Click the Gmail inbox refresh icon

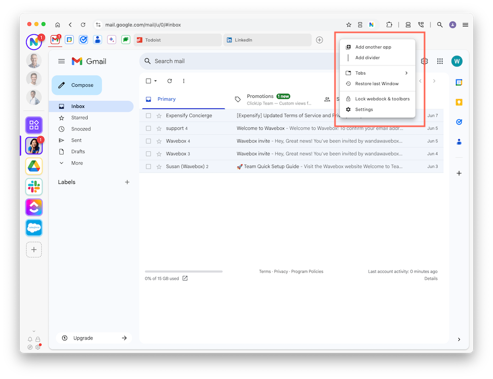(x=169, y=81)
